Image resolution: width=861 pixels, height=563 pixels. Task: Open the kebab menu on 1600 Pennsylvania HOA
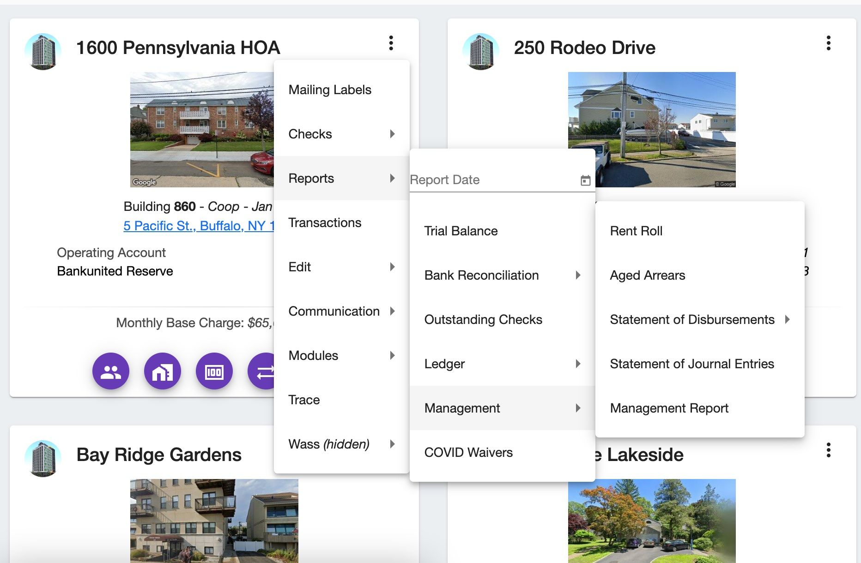[x=391, y=43]
